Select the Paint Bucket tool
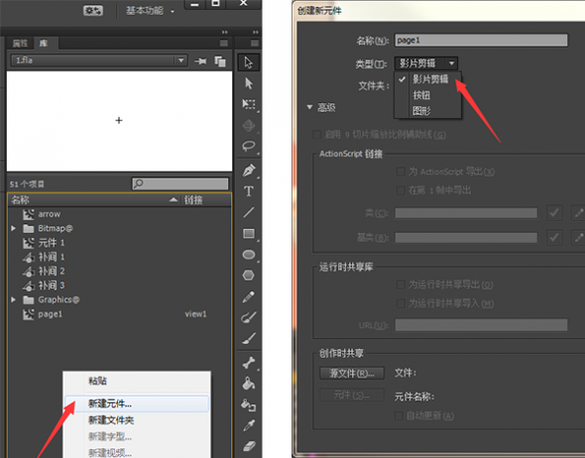Image resolution: width=585 pixels, height=458 pixels. [249, 384]
